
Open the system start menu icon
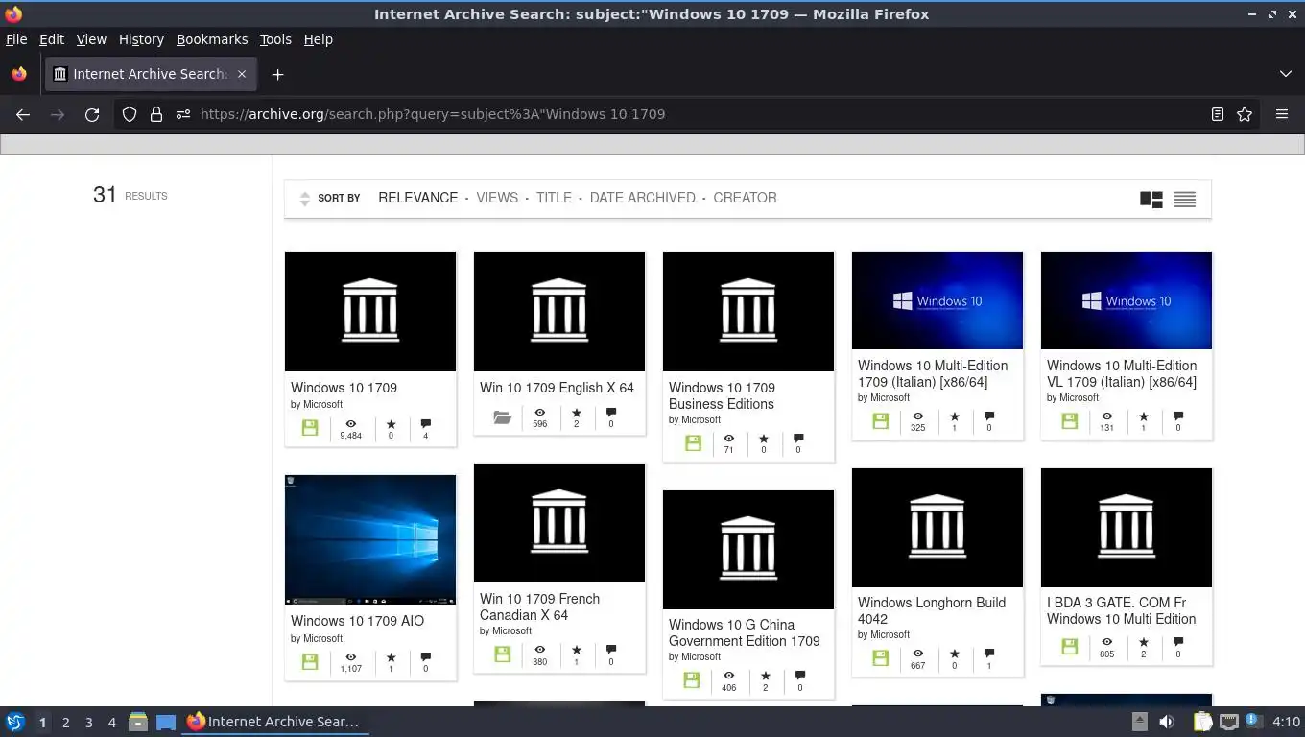pos(15,722)
